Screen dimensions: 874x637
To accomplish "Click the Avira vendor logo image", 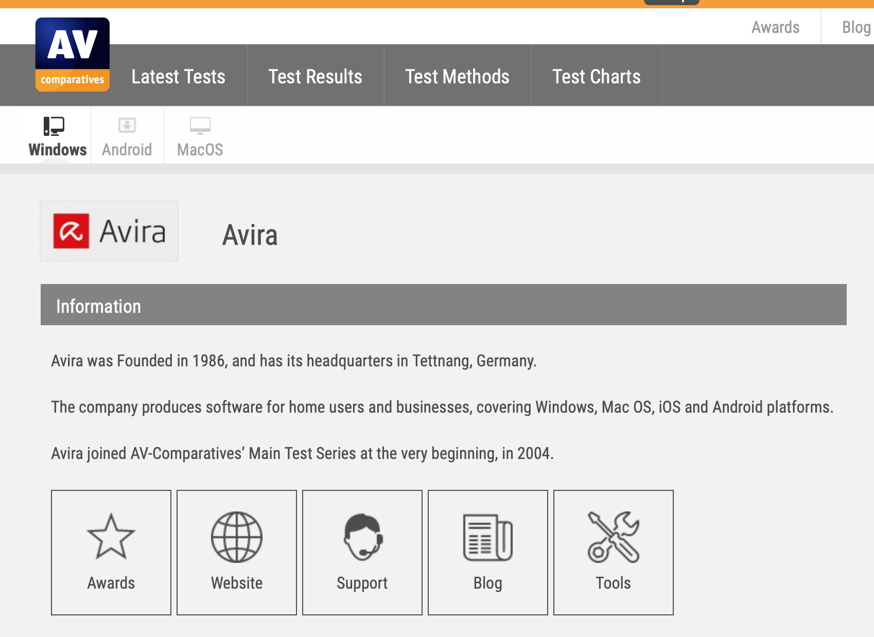I will (x=109, y=231).
